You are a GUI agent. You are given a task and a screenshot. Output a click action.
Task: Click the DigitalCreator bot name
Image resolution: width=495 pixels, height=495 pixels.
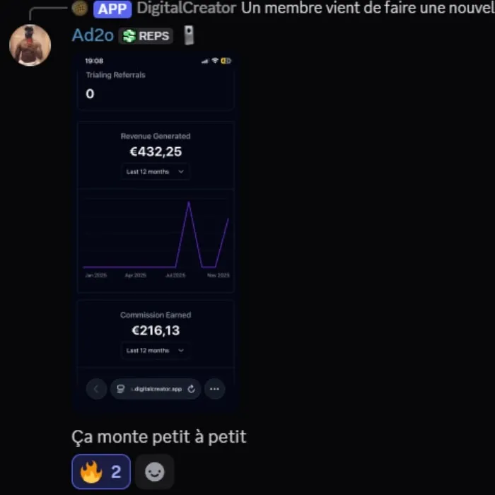[x=187, y=8]
